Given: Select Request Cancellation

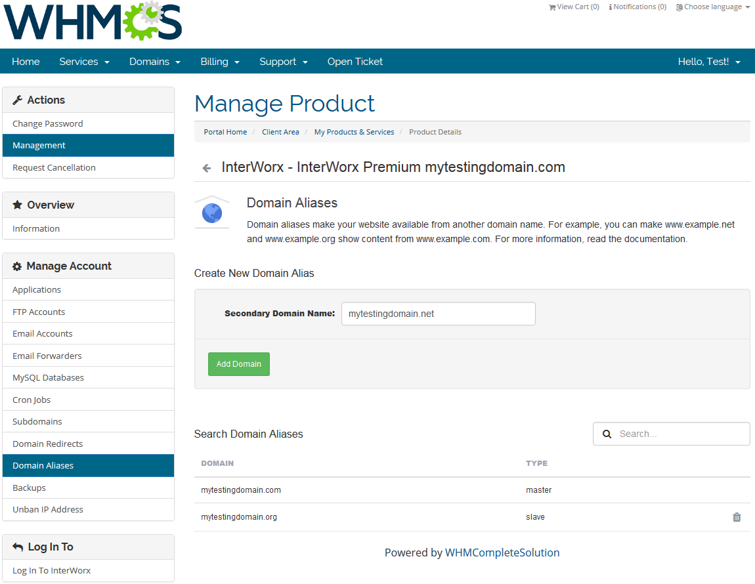Looking at the screenshot, I should click(x=88, y=167).
